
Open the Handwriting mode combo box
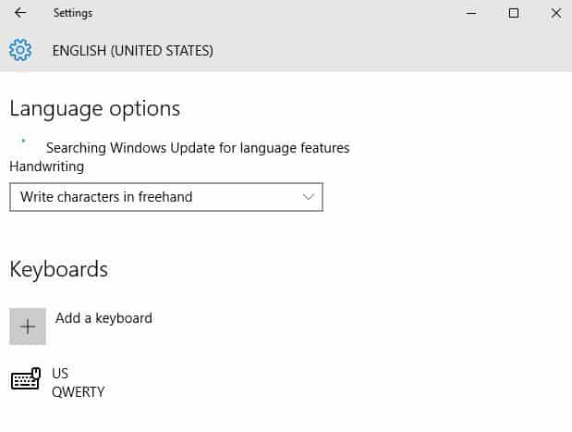(166, 197)
